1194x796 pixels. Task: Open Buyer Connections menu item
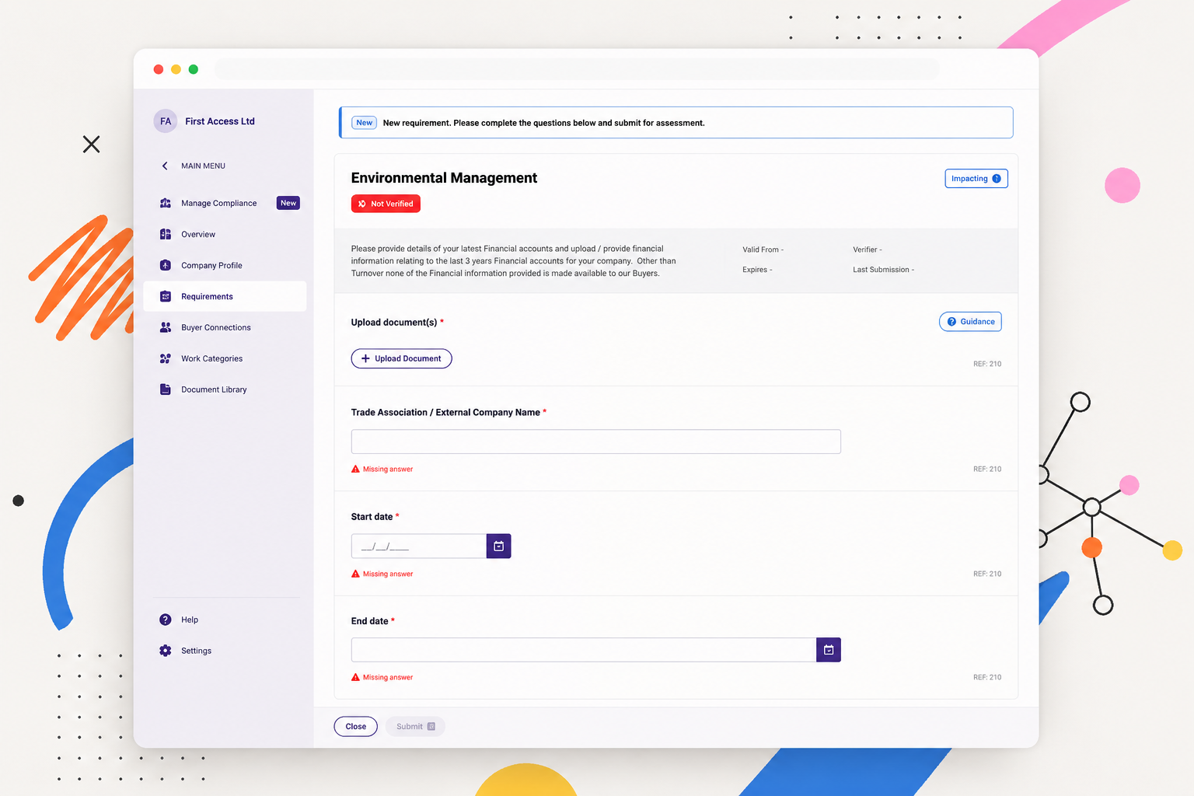[x=225, y=327]
